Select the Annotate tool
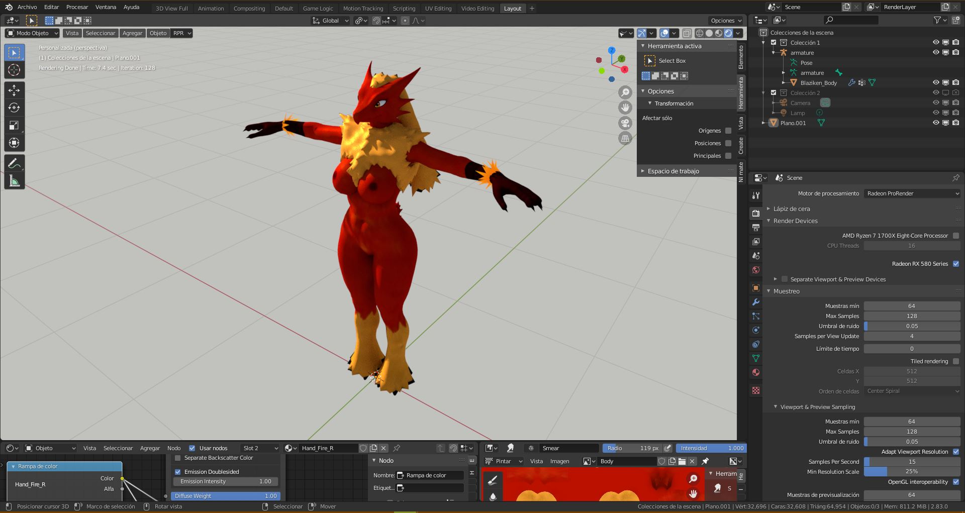965x513 pixels. [14, 163]
